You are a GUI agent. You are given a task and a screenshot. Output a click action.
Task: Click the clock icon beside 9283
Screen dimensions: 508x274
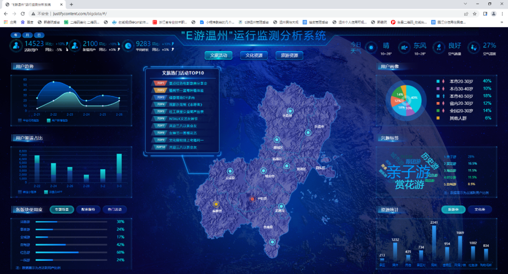click(x=128, y=46)
